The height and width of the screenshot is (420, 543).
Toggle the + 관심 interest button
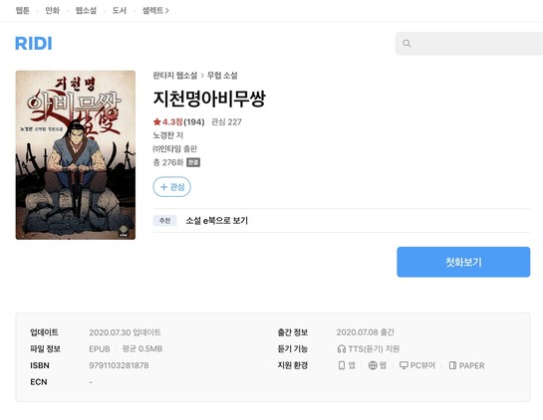pyautogui.click(x=171, y=187)
